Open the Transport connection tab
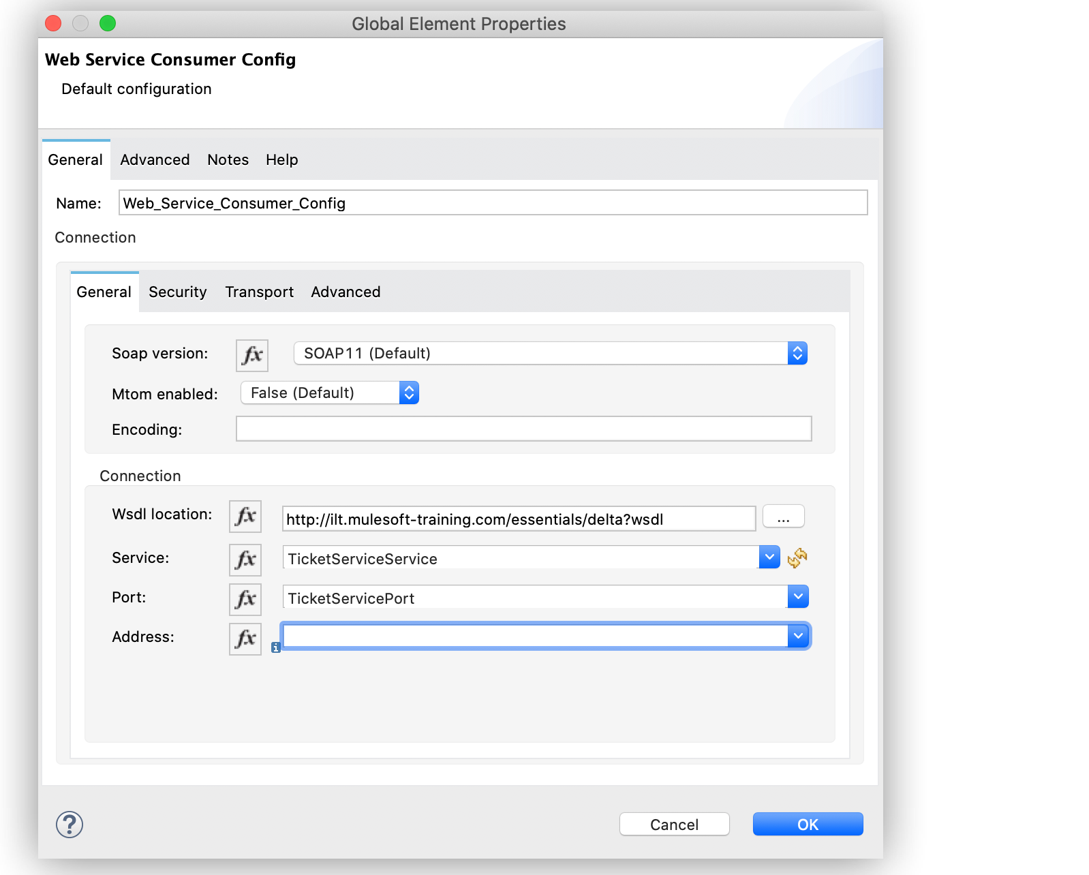This screenshot has width=1089, height=875. pyautogui.click(x=259, y=292)
